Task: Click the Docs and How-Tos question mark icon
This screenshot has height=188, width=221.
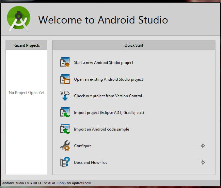Action: point(65,162)
